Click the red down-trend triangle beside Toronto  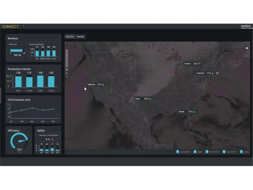pyautogui.click(x=199, y=63)
